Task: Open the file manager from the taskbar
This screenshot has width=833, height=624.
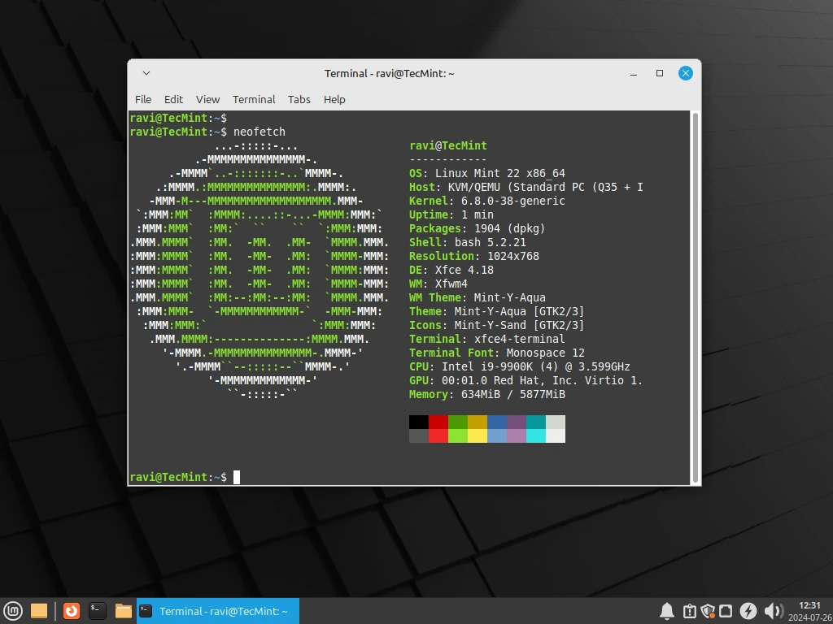Action: point(124,610)
